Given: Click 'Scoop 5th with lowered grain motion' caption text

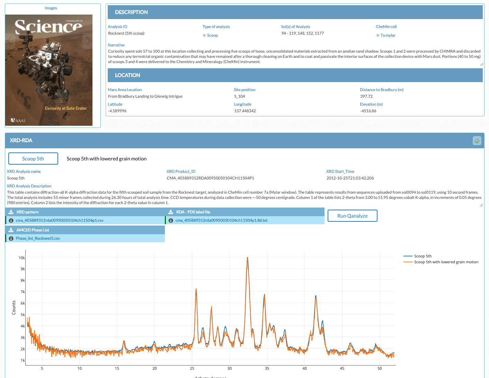Looking at the screenshot, I should [x=107, y=159].
